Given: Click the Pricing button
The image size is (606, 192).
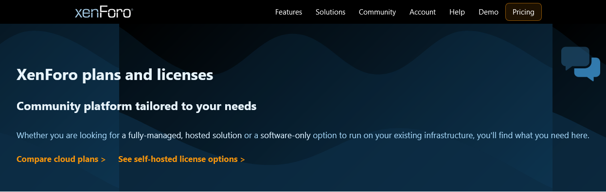Looking at the screenshot, I should click(x=523, y=12).
